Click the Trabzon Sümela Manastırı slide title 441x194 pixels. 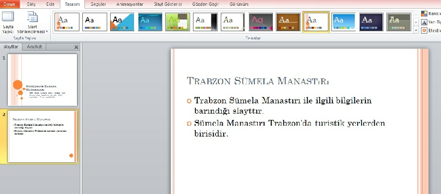258,81
